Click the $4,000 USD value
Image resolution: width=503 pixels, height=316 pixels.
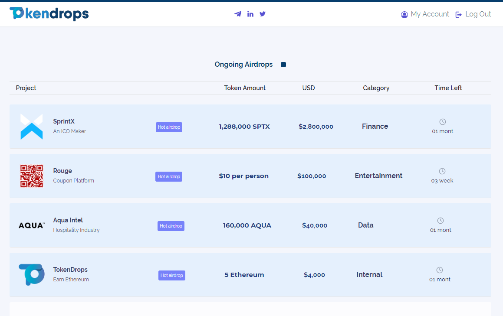(x=314, y=275)
